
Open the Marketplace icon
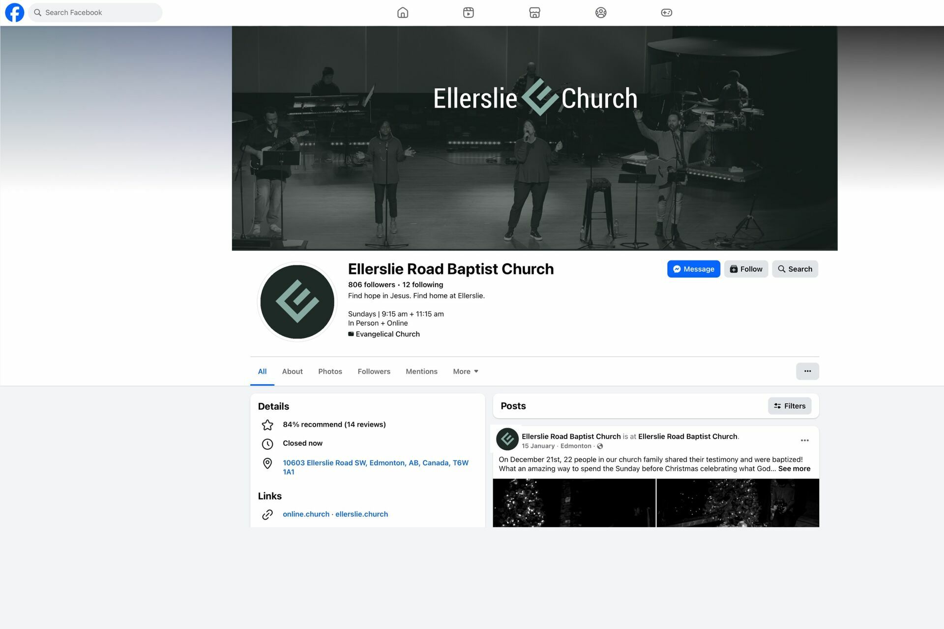pyautogui.click(x=534, y=13)
